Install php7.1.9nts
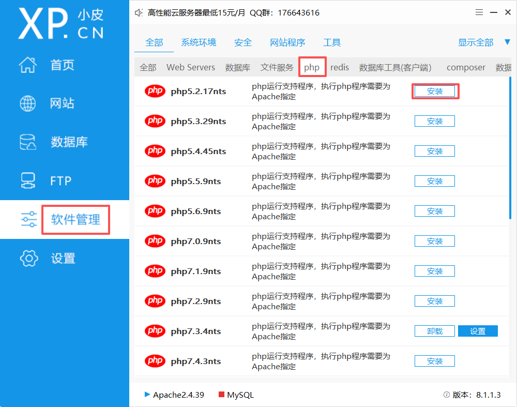517x407 pixels. [435, 271]
